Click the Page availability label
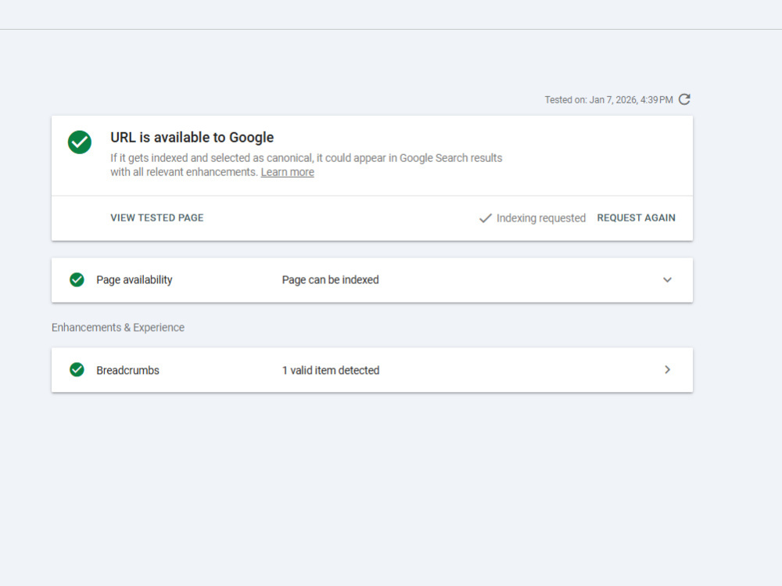This screenshot has height=586, width=782. point(135,280)
